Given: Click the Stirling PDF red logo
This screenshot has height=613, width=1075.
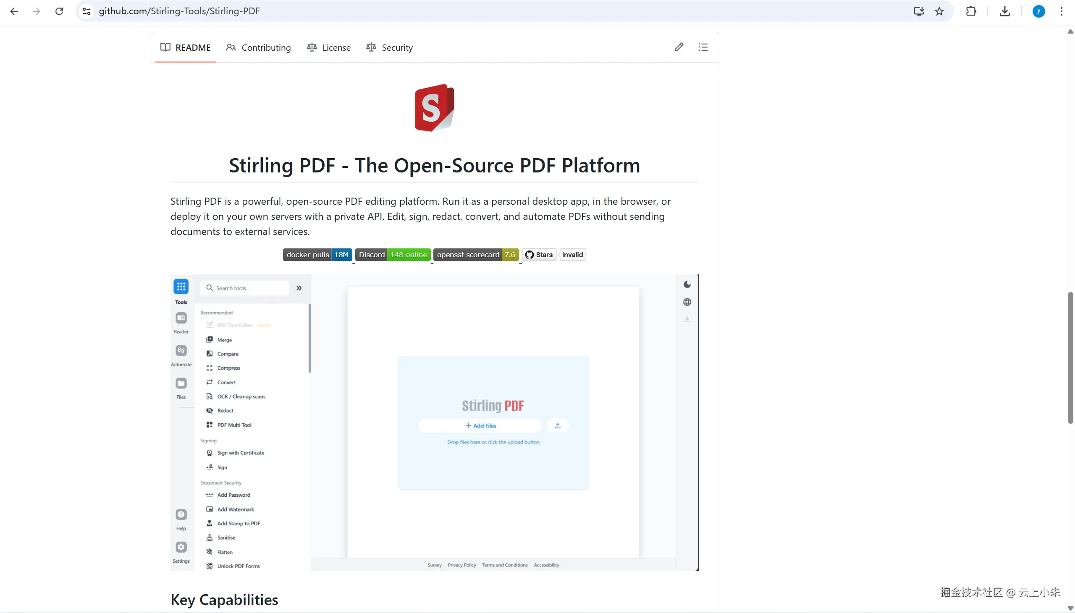Looking at the screenshot, I should click(x=434, y=108).
